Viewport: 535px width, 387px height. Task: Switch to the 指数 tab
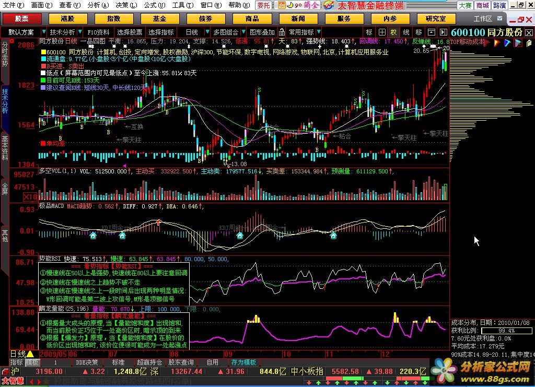[x=113, y=19]
